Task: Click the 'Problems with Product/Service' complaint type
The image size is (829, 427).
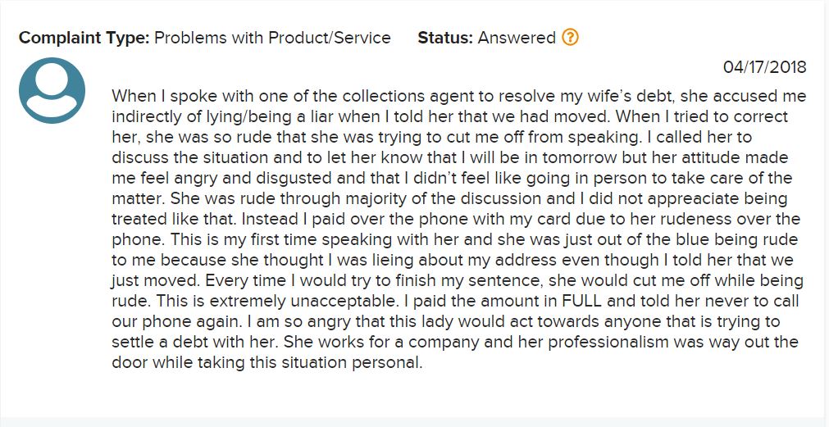Action: pos(272,38)
